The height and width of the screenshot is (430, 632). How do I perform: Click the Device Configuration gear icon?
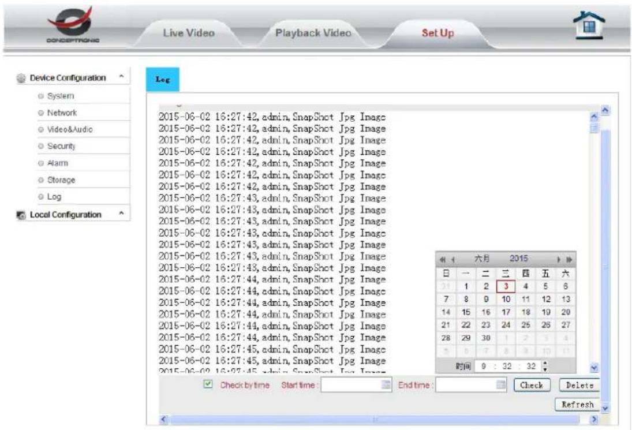point(21,78)
